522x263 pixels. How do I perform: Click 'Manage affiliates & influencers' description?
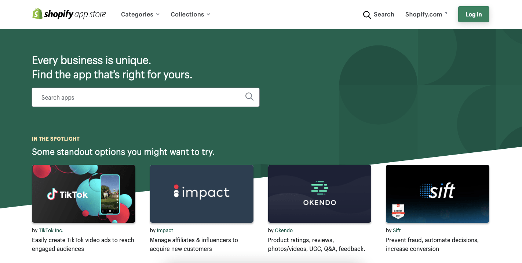(194, 244)
